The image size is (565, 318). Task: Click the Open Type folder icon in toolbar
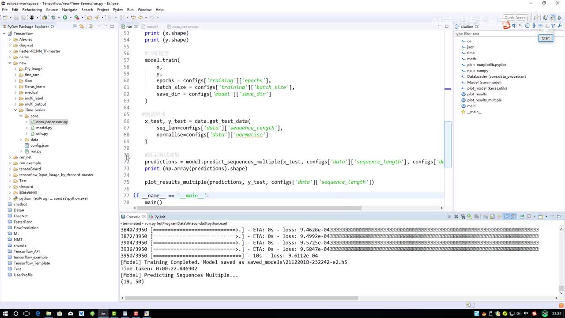point(89,18)
